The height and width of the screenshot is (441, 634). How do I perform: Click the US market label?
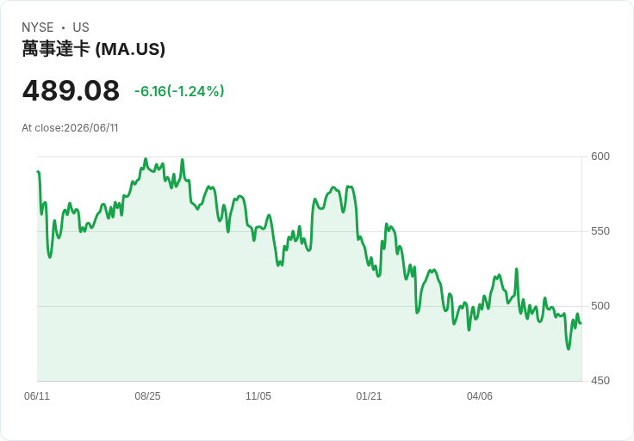(x=81, y=28)
